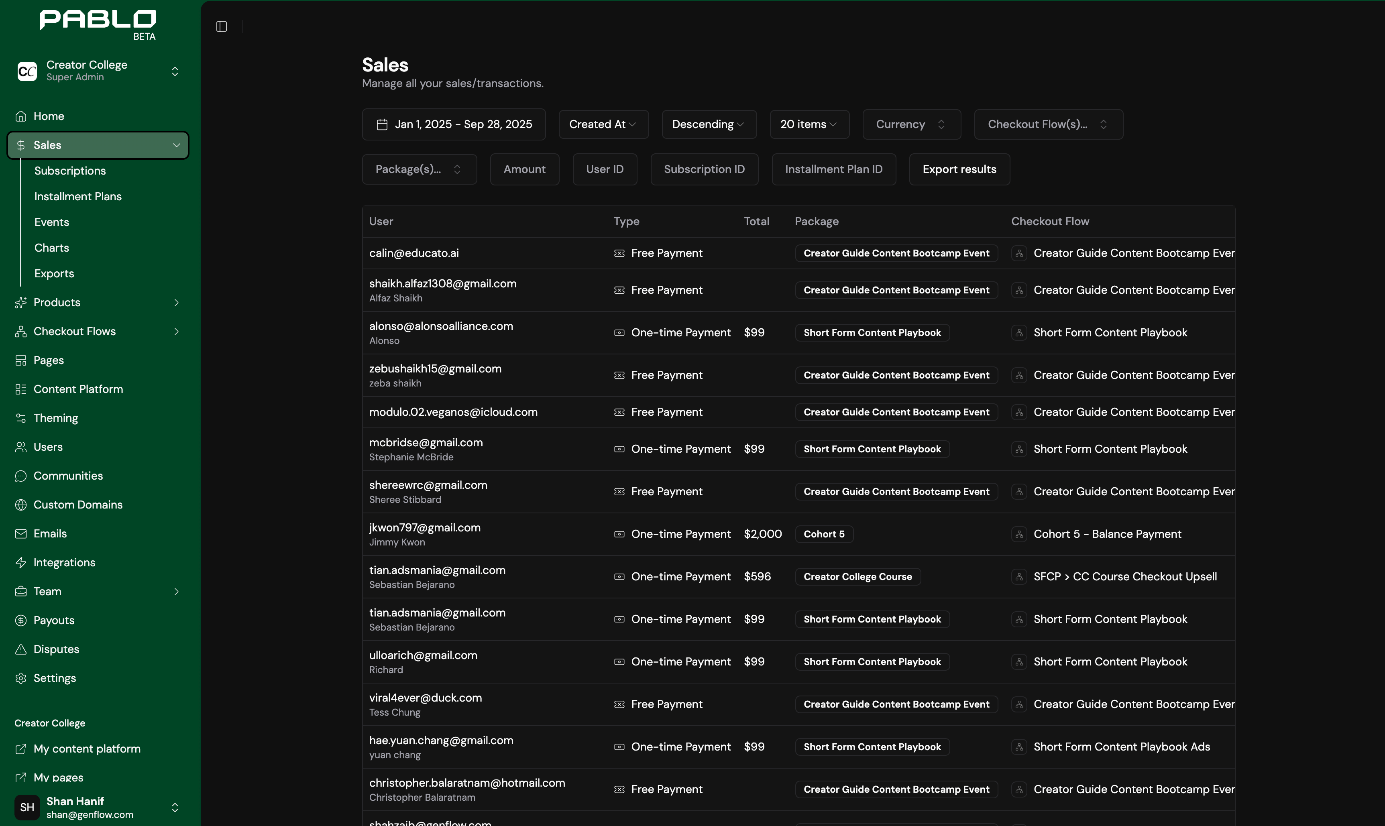Open the Jan 1 – Sep 28 date range picker
1385x826 pixels.
click(x=454, y=124)
